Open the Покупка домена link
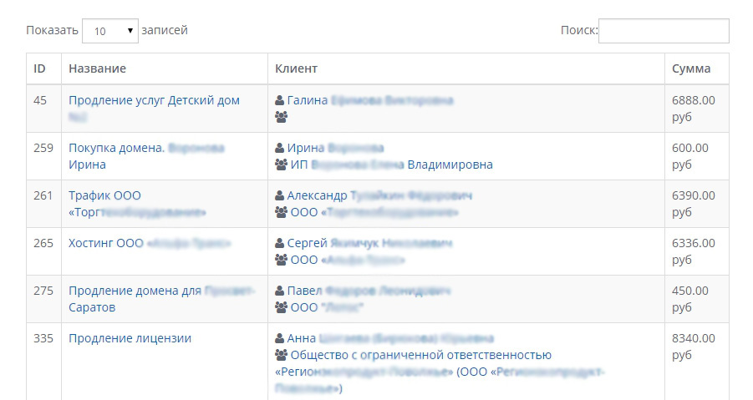The width and height of the screenshot is (753, 400). click(116, 148)
